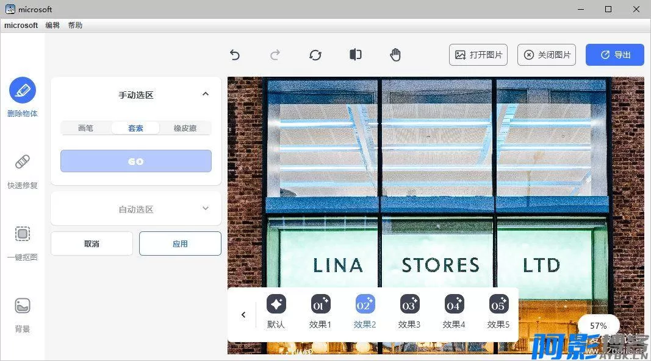The width and height of the screenshot is (651, 361).
Task: Select the 效果3 effect preset
Action: [x=409, y=310]
